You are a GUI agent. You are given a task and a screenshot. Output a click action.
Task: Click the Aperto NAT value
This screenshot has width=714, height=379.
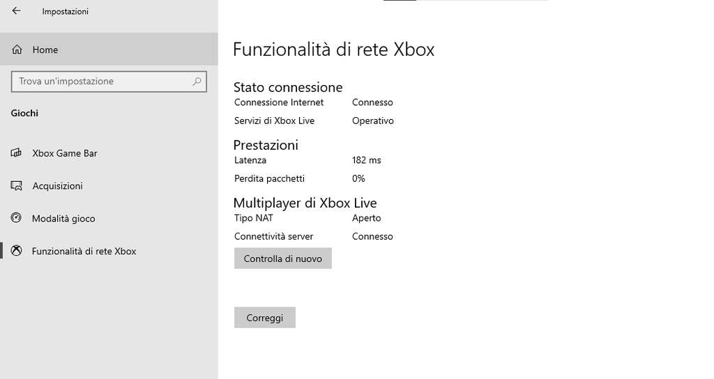pyautogui.click(x=367, y=218)
